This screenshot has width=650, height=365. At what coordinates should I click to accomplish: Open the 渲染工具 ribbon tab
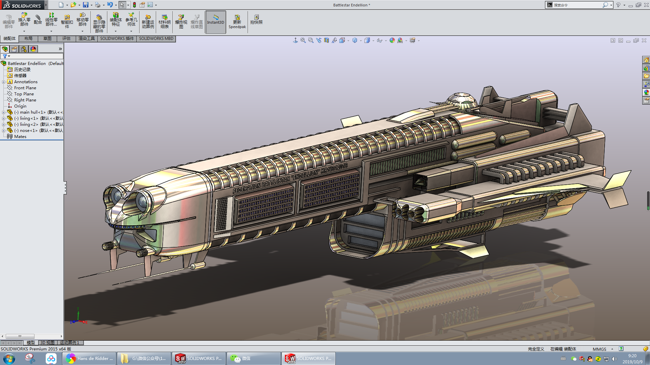pos(87,39)
